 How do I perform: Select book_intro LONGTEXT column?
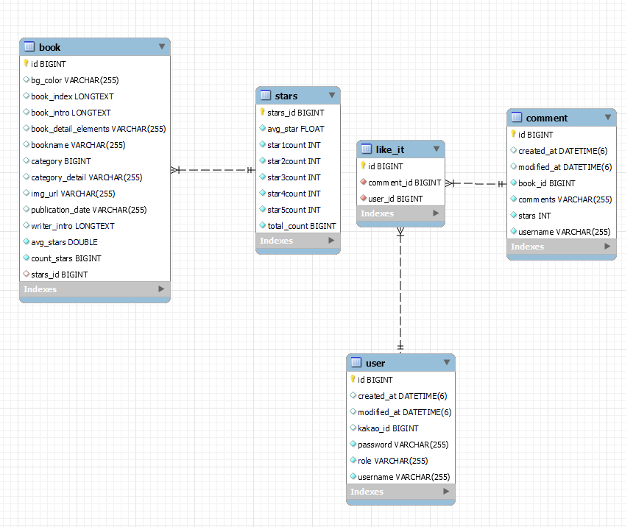[95, 113]
